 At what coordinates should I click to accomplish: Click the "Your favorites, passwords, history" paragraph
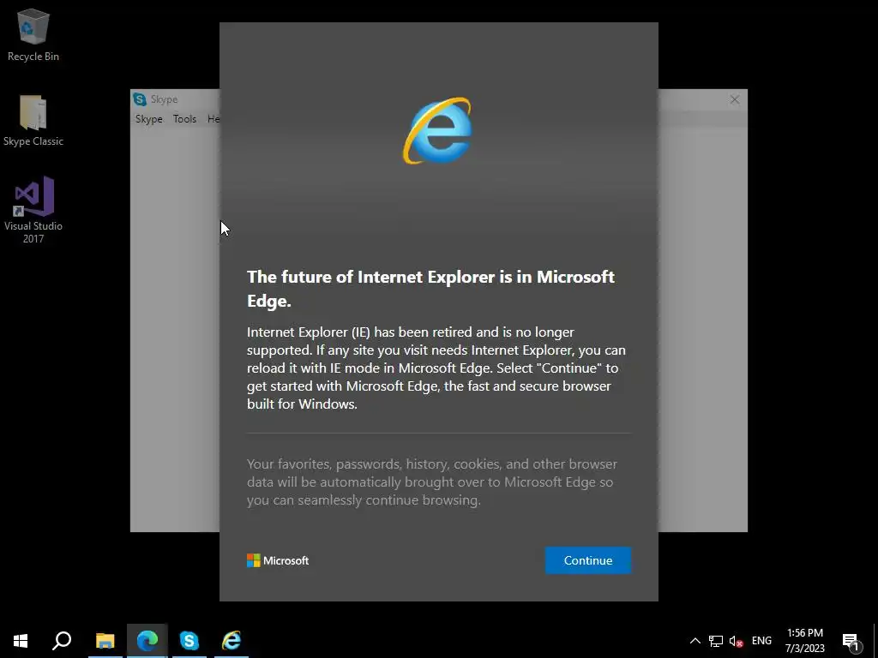coord(432,482)
